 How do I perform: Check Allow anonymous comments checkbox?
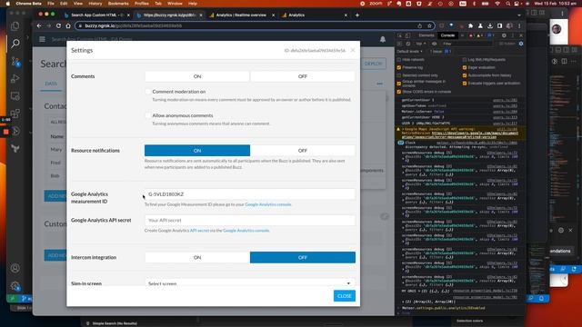pyautogui.click(x=147, y=115)
